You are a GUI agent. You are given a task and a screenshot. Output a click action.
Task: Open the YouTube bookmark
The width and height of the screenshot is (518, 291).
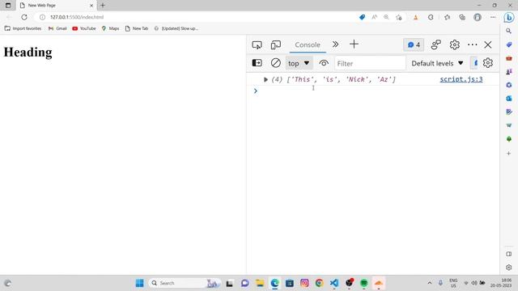tap(84, 28)
